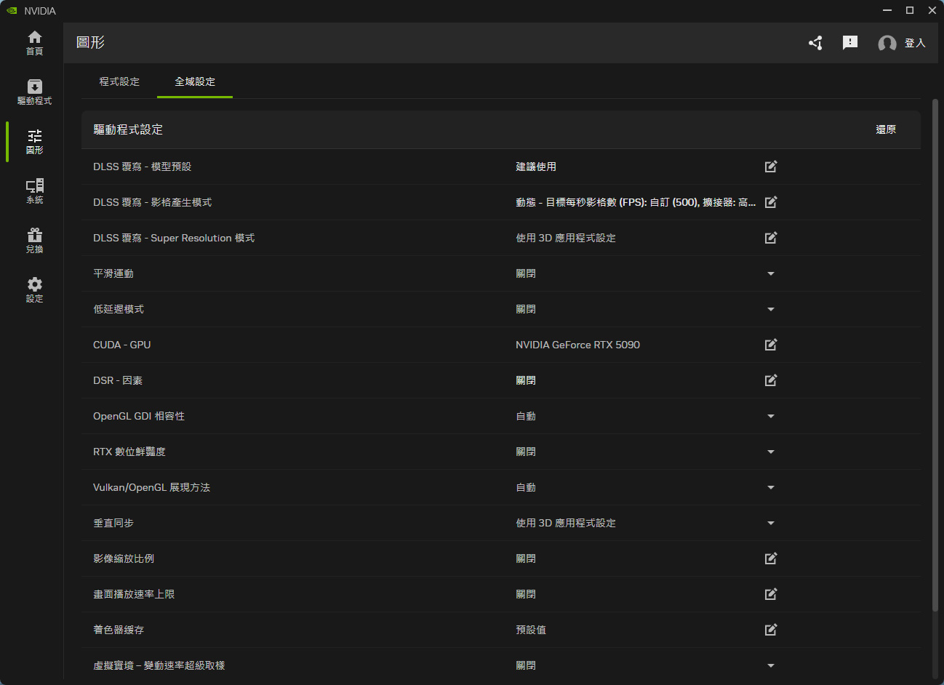Open the 首頁 home sidebar icon
Image resolution: width=944 pixels, height=685 pixels.
(34, 42)
